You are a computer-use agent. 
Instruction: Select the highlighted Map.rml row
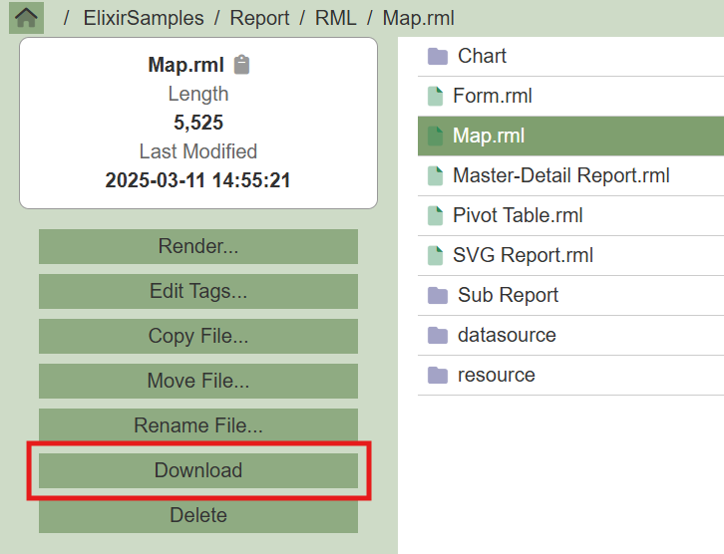[x=570, y=137]
